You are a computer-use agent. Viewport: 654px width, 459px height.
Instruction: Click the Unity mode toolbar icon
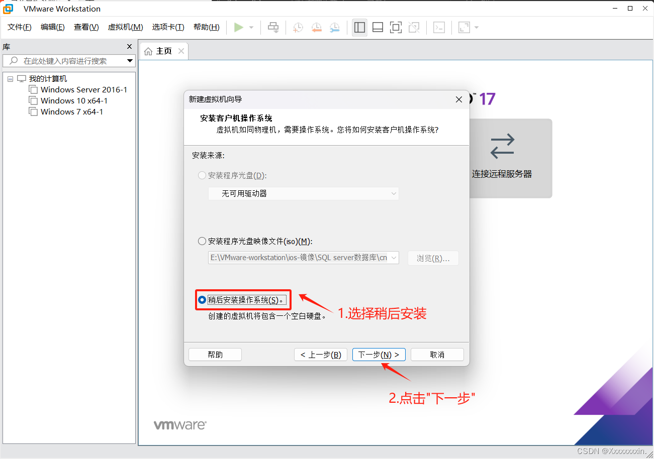tap(414, 27)
